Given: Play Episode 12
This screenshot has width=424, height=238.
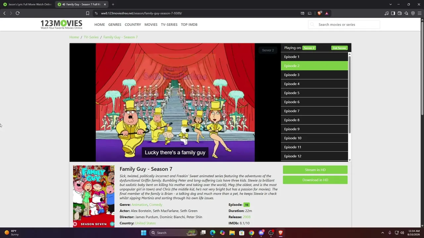Looking at the screenshot, I should (314, 156).
